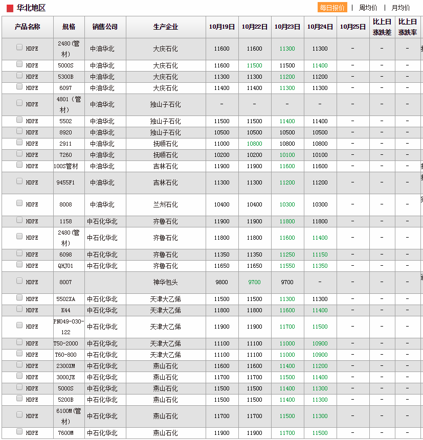Check the HDPE PN049-030-122 row
Screen dimensions: 423x440
pyautogui.click(x=19, y=325)
